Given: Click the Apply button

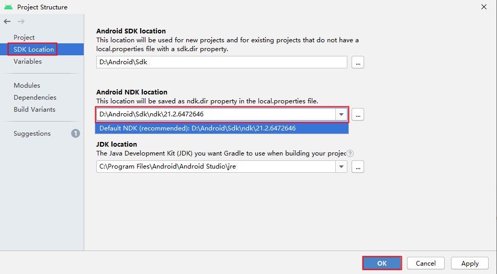Looking at the screenshot, I should 470,263.
